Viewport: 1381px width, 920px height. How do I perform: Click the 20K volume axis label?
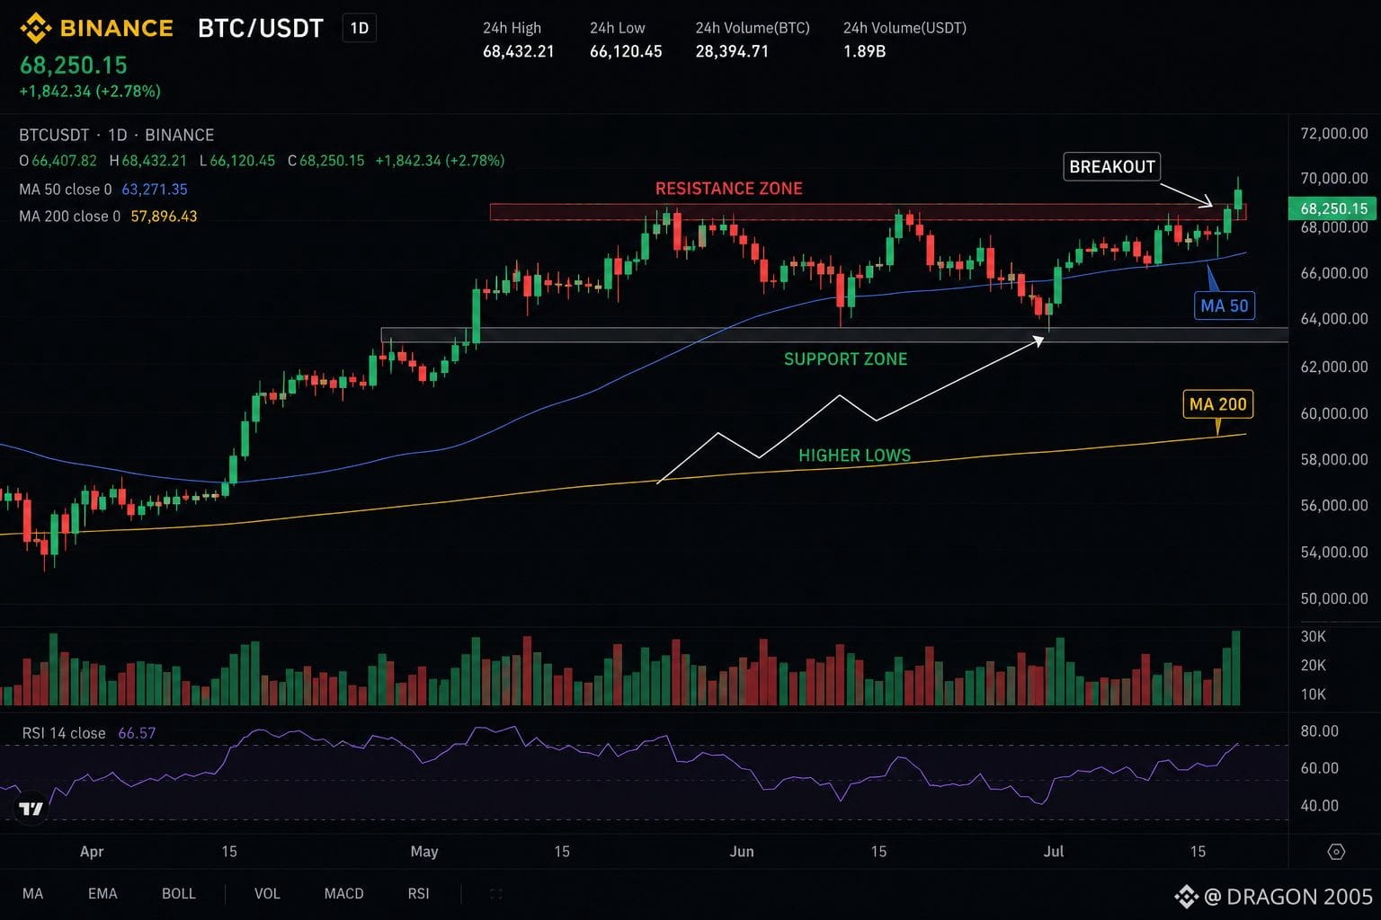1314,666
